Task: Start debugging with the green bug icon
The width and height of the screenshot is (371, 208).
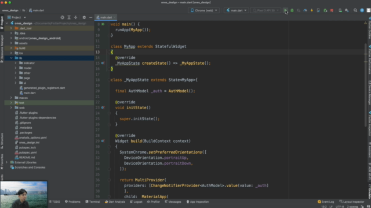Action: (292, 10)
